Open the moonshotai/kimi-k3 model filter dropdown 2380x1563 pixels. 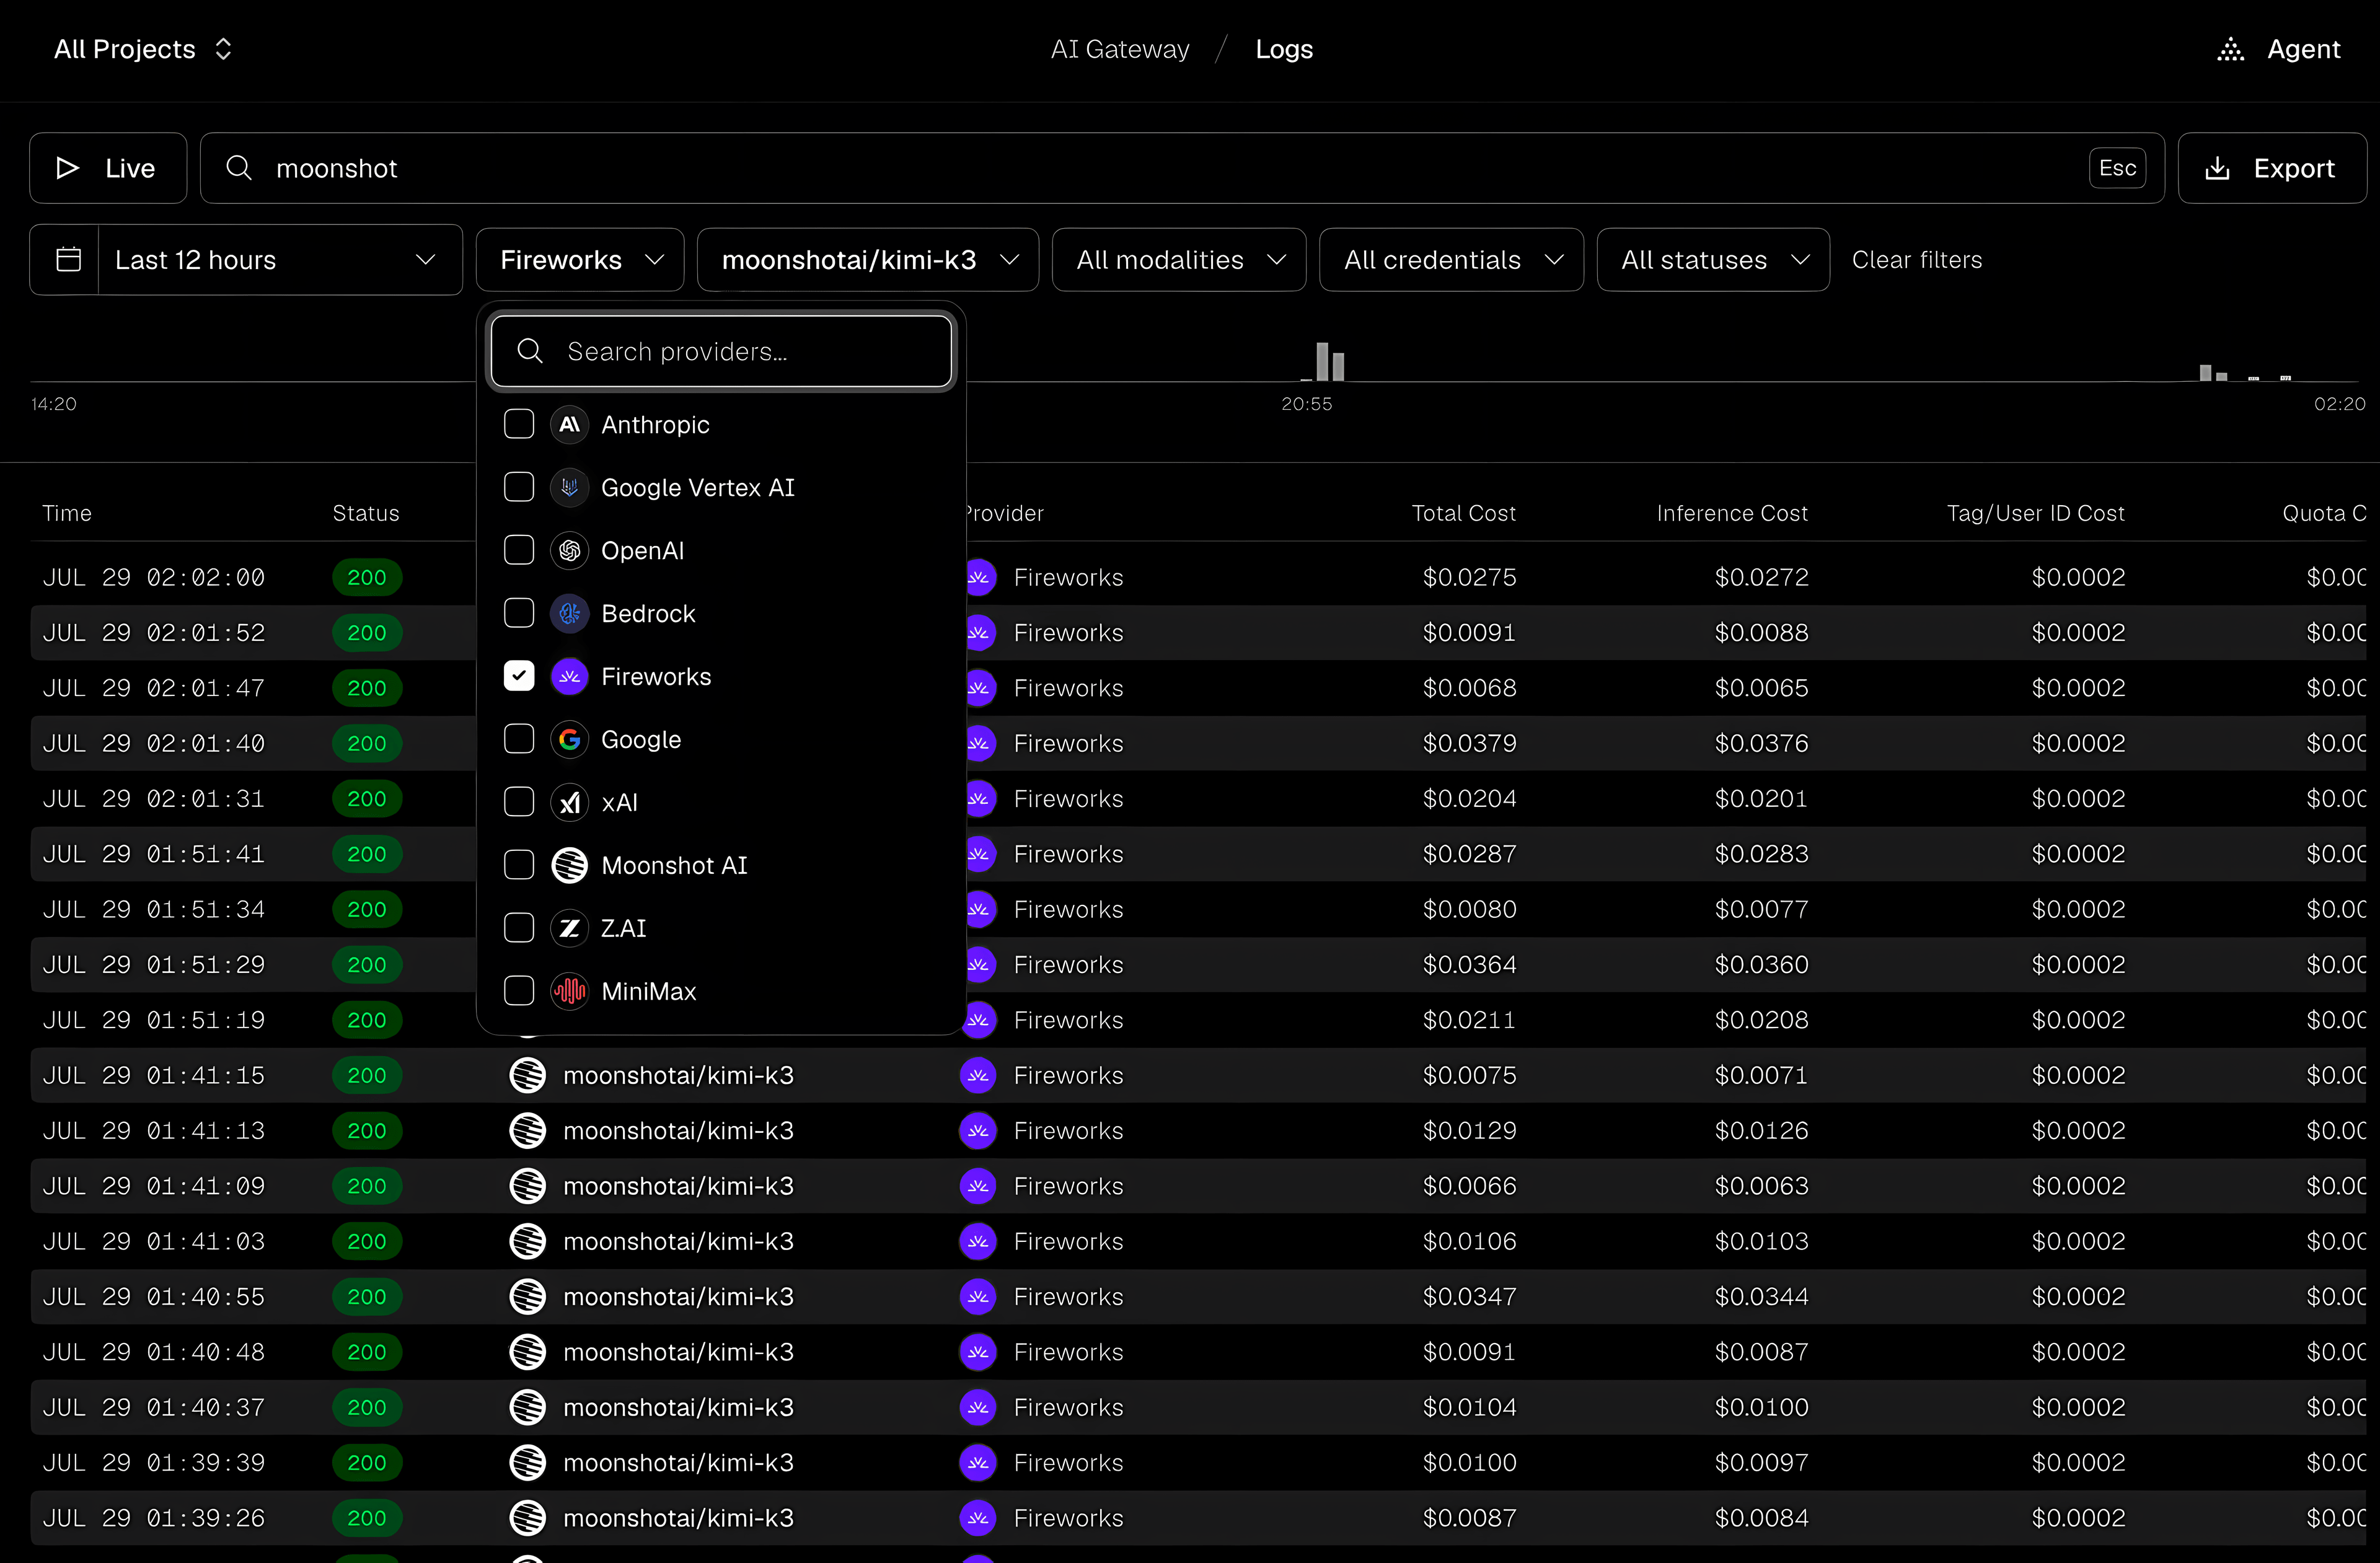click(x=868, y=260)
